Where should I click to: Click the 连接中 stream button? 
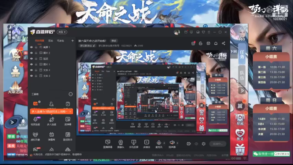tap(218, 144)
